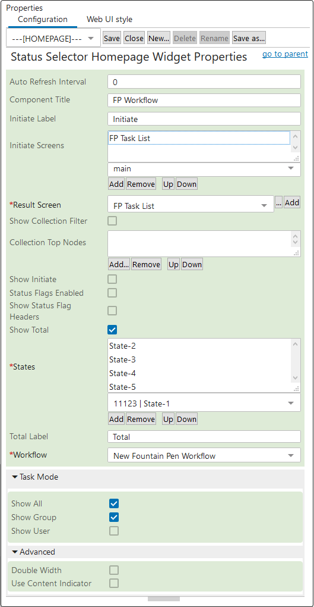Click Up under Collection Top Nodes
The width and height of the screenshot is (314, 607).
[x=173, y=264]
